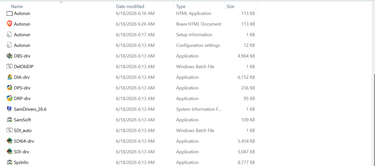Select the DPS-drv application icon
Viewport: 375px width, 166px height.
(x=9, y=88)
